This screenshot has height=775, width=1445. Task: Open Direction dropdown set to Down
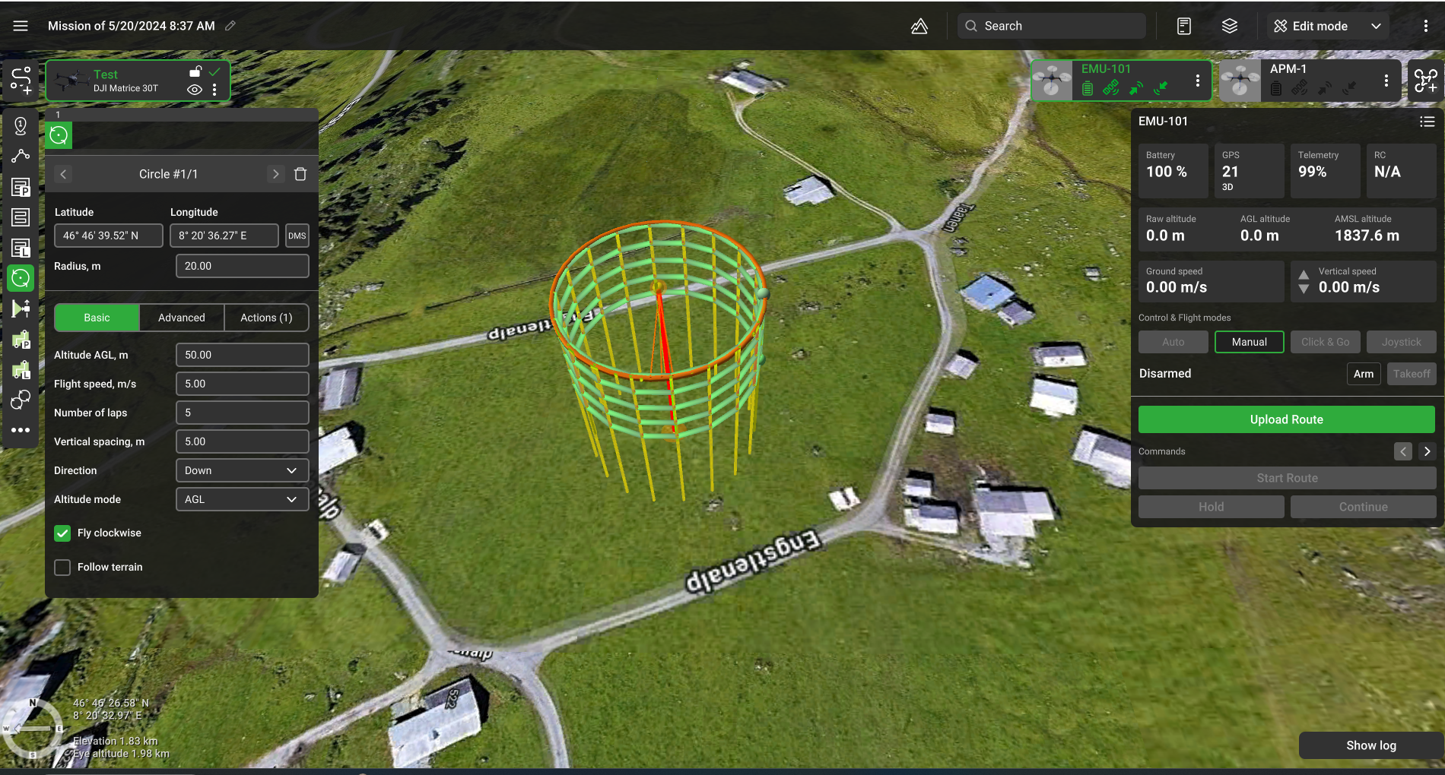(242, 470)
